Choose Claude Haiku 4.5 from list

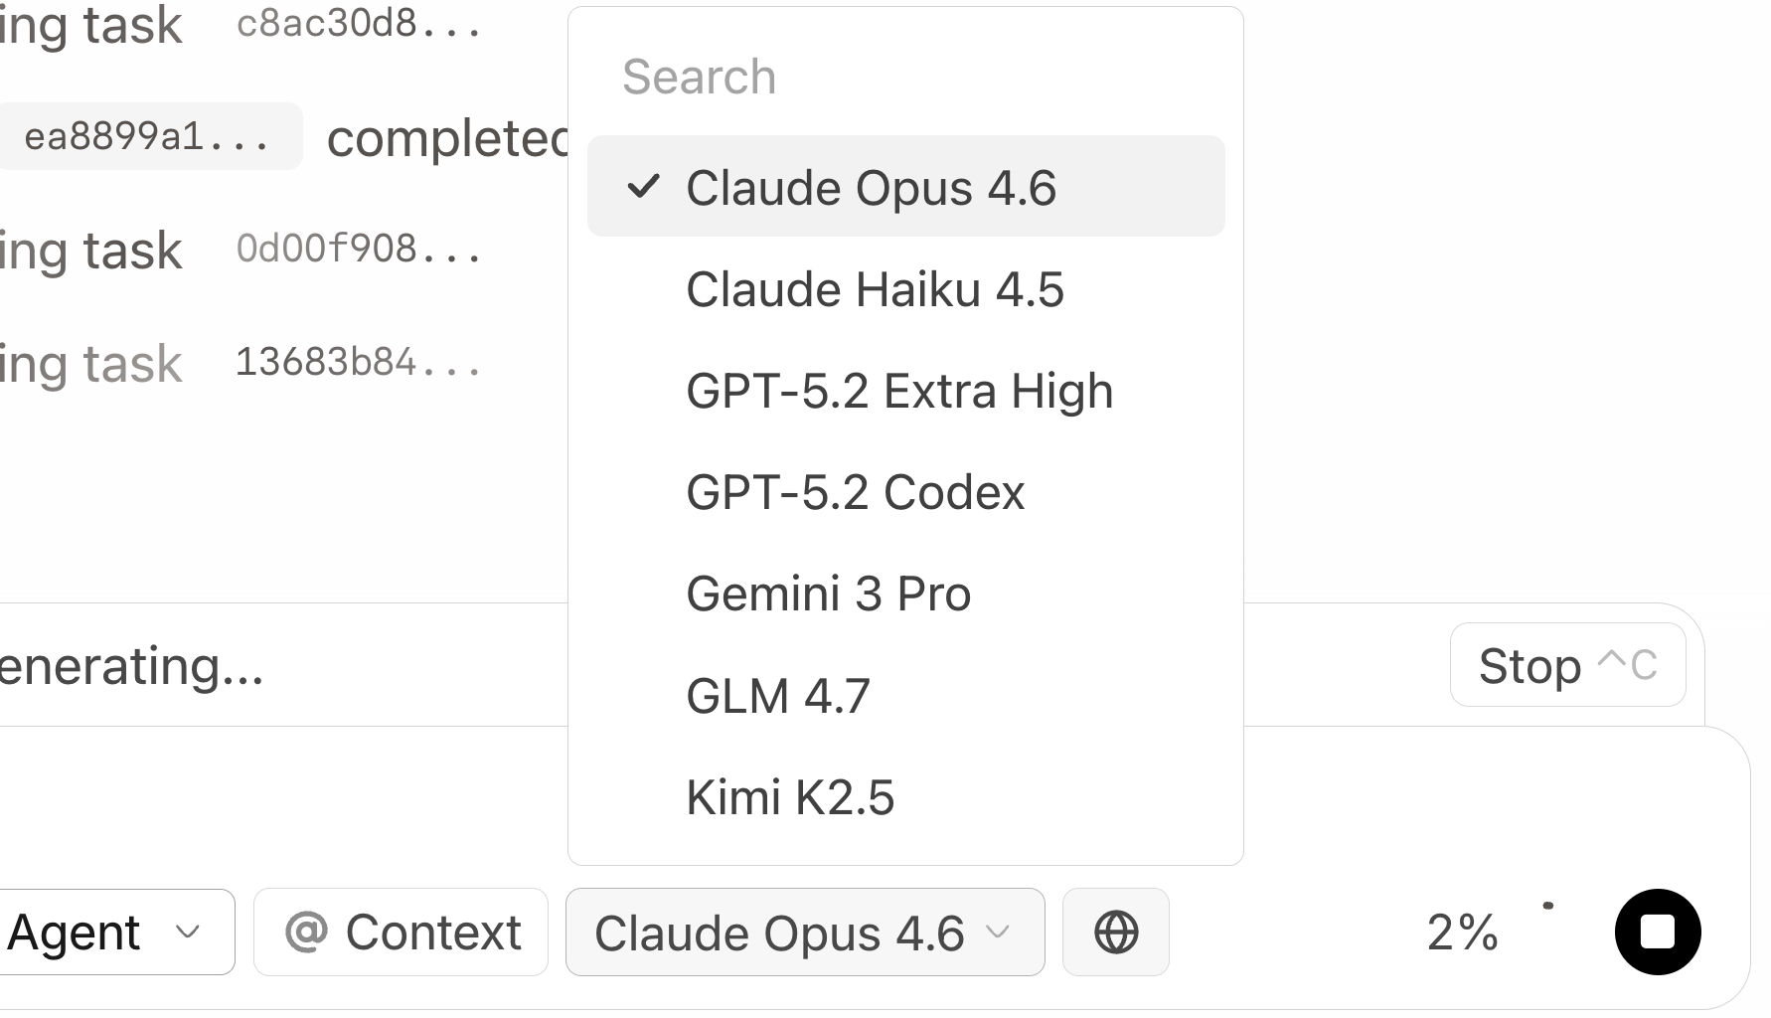pos(875,289)
